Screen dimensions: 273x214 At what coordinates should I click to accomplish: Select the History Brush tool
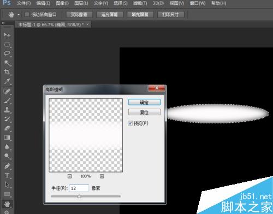[x=7, y=119]
